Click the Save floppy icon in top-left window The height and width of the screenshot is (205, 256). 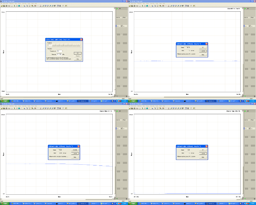[x=4, y=6]
